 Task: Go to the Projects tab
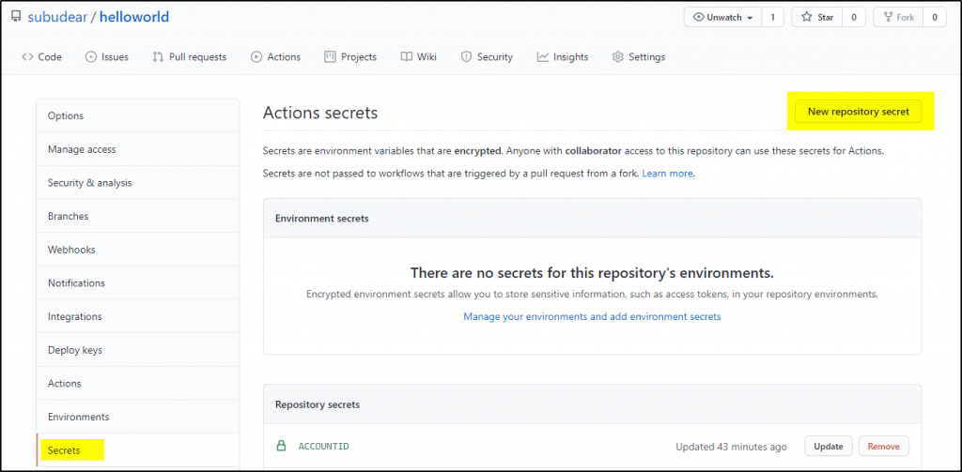(x=350, y=57)
